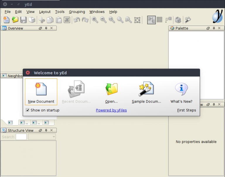Choose Sample Documents in Welcome dialog

(146, 92)
